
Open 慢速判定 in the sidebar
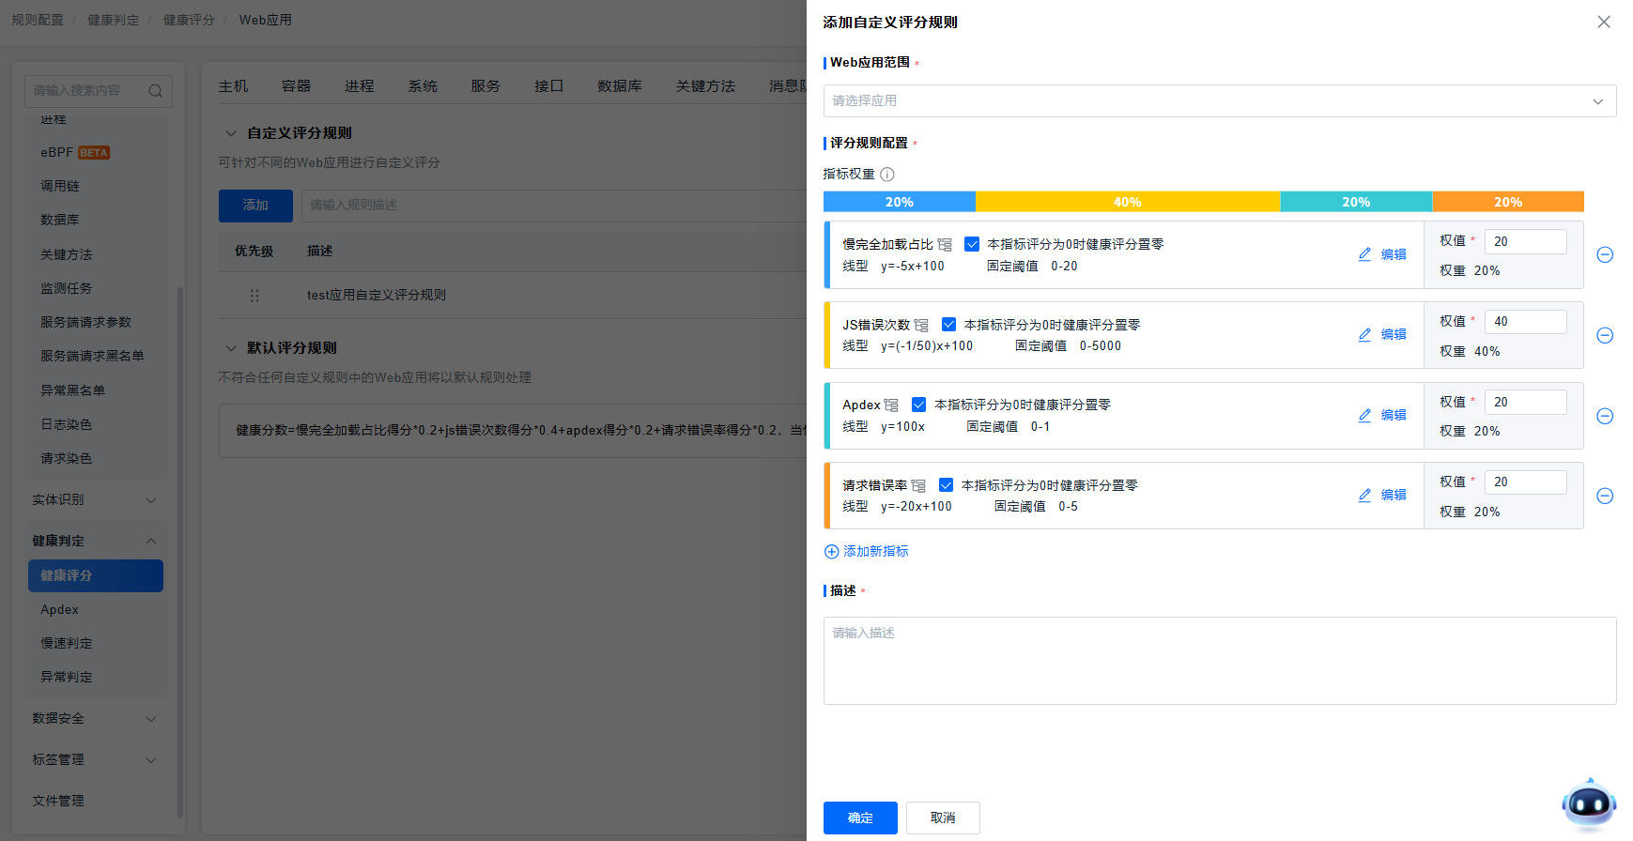[x=67, y=643]
